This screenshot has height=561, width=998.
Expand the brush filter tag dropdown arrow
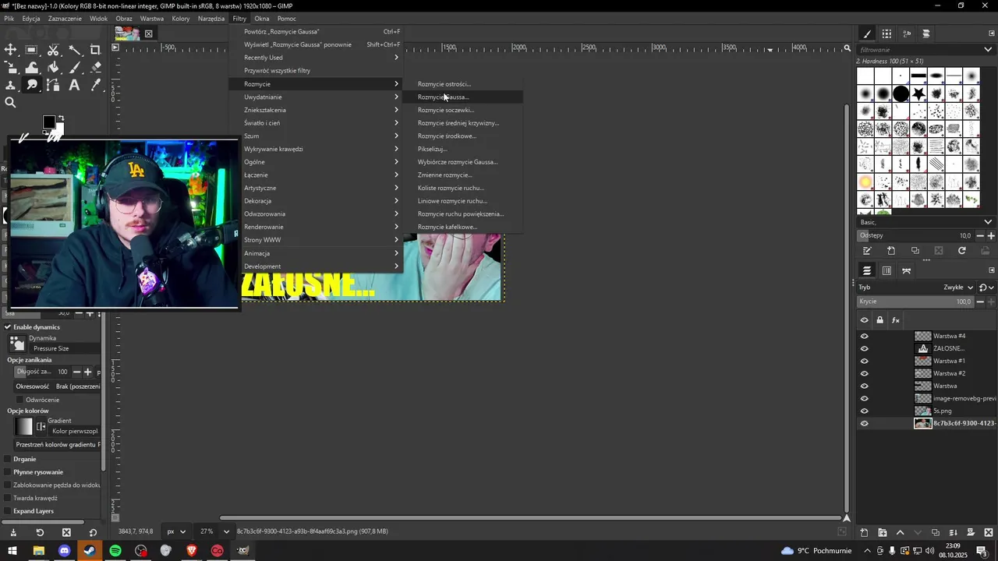[x=988, y=49]
